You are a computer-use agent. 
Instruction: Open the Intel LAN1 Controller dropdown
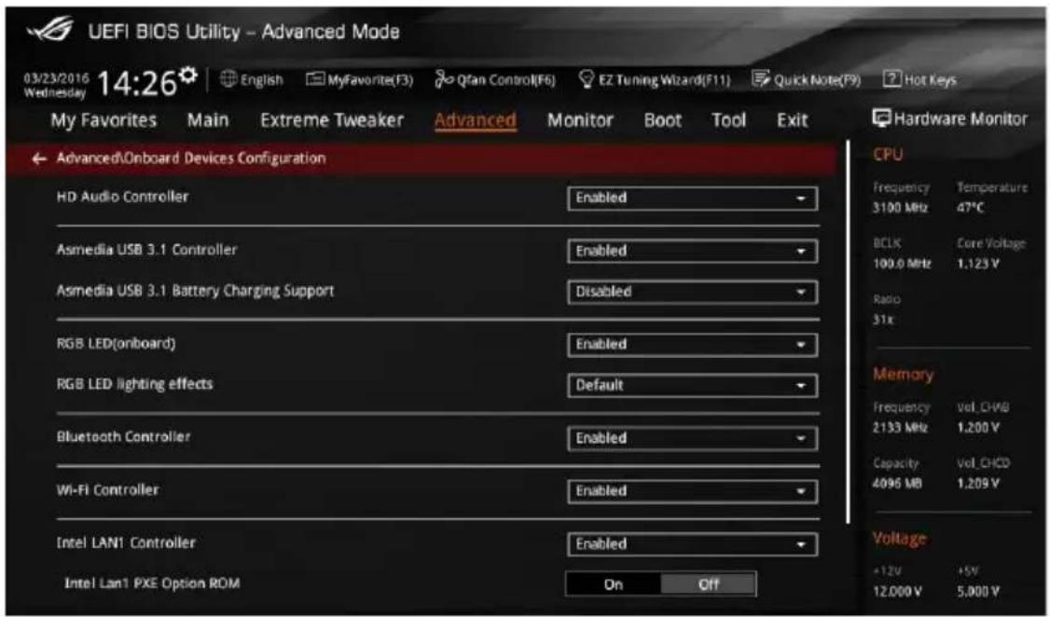tap(693, 544)
